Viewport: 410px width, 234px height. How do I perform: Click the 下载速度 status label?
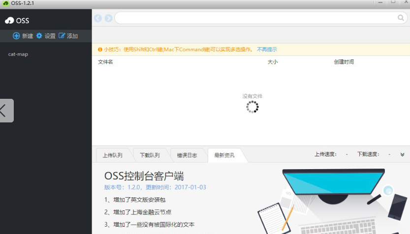click(368, 154)
